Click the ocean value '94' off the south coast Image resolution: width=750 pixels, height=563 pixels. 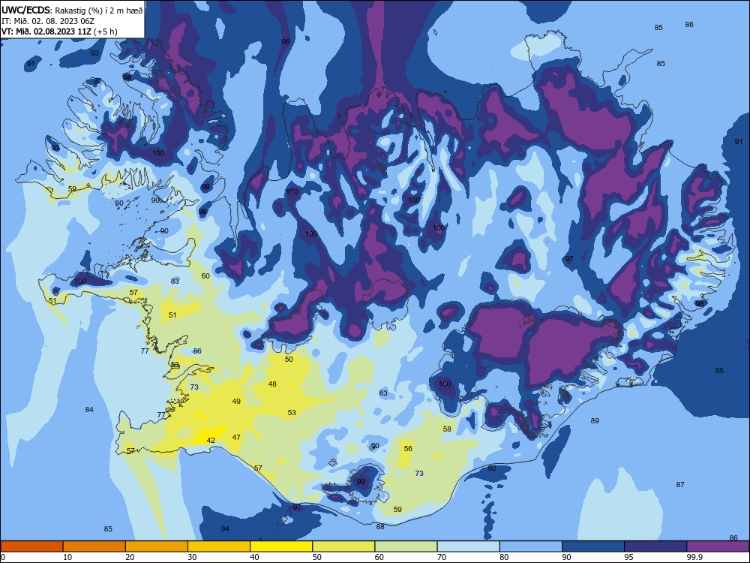point(225,529)
